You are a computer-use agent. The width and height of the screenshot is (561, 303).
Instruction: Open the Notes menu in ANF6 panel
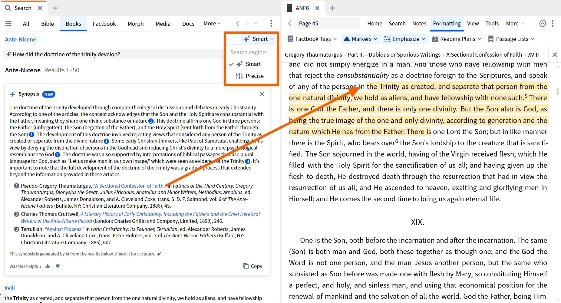pos(419,24)
